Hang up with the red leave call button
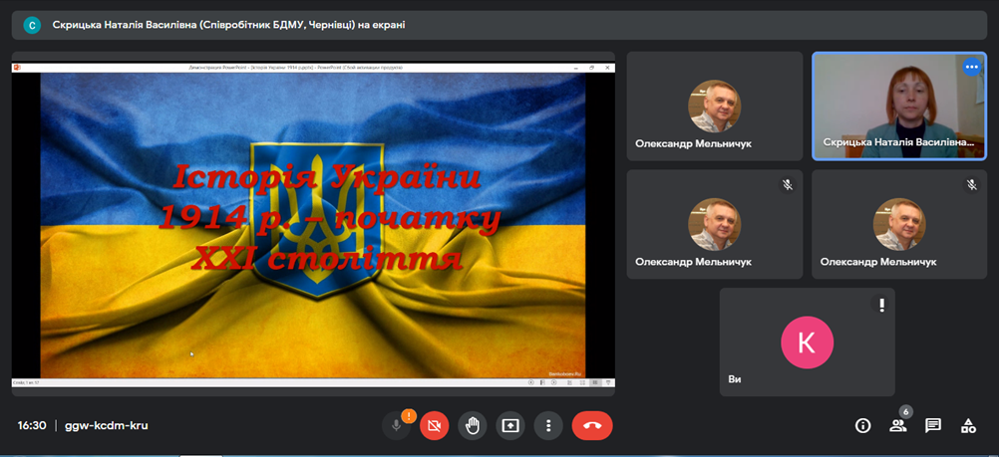 click(x=592, y=426)
